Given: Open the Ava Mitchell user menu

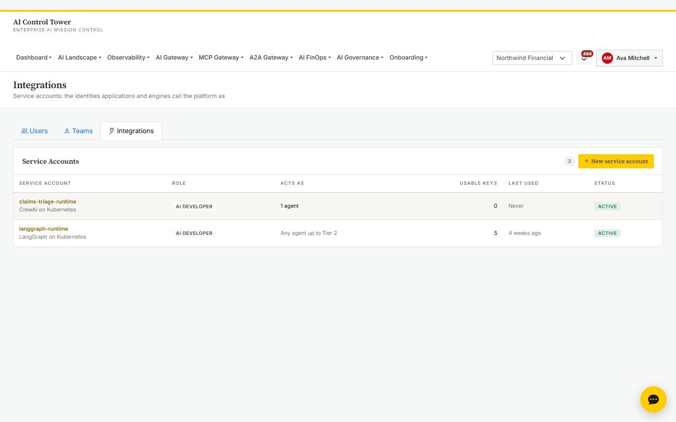Looking at the screenshot, I should (629, 58).
